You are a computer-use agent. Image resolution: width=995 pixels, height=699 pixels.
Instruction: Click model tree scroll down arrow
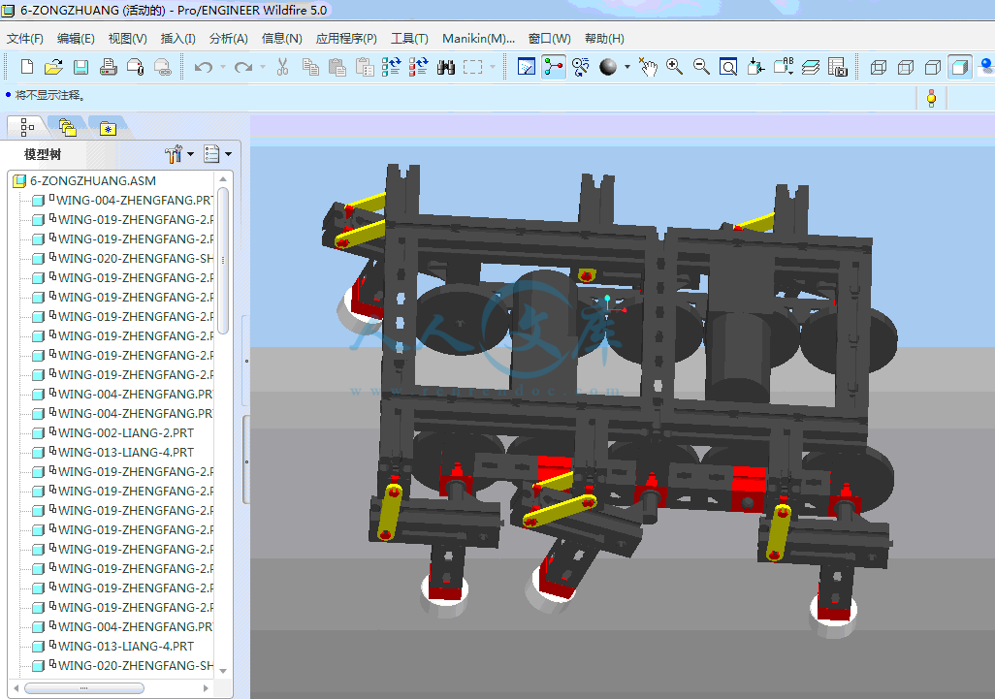point(223,671)
